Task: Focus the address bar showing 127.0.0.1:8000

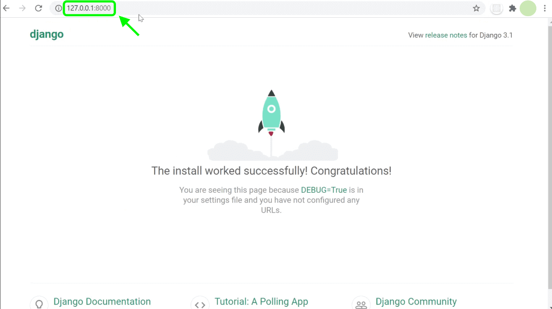Action: 267,8
